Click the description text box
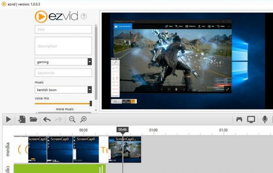 click(x=63, y=46)
